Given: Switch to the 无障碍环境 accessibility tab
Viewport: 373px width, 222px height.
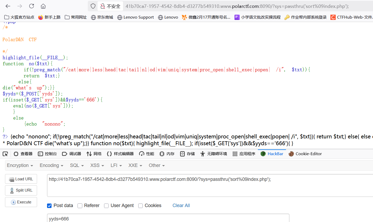Looking at the screenshot, I should (214, 154).
